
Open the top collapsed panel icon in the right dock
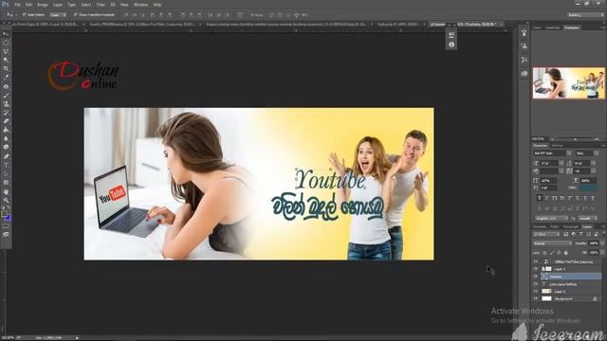click(x=524, y=33)
